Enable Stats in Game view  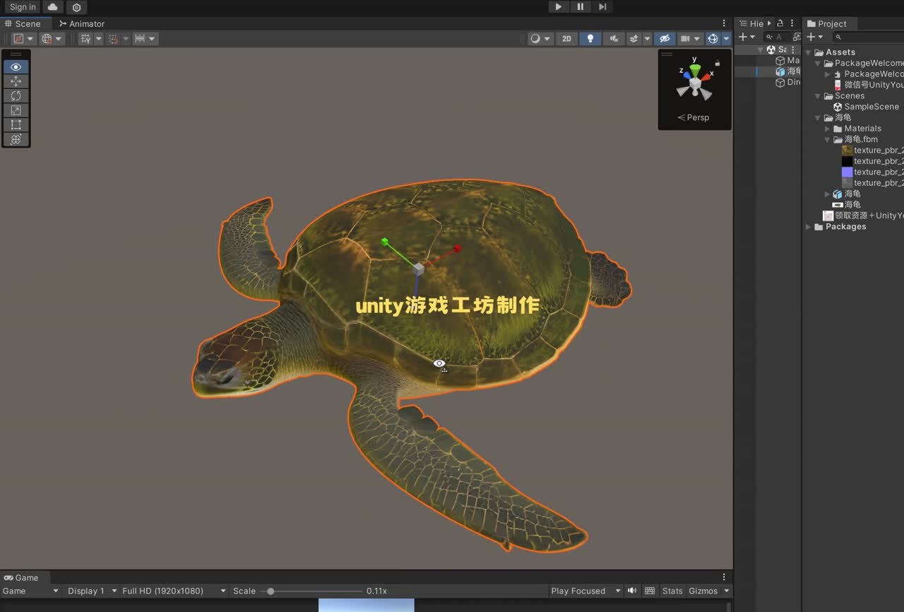point(672,591)
